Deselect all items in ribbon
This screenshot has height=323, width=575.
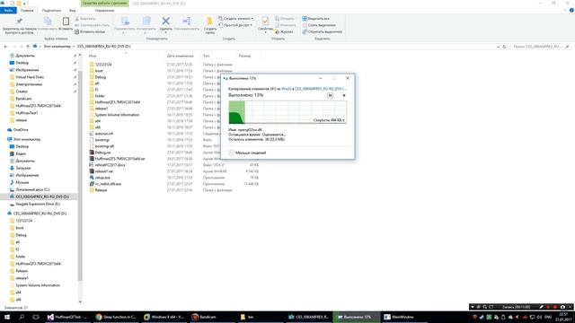pos(319,25)
